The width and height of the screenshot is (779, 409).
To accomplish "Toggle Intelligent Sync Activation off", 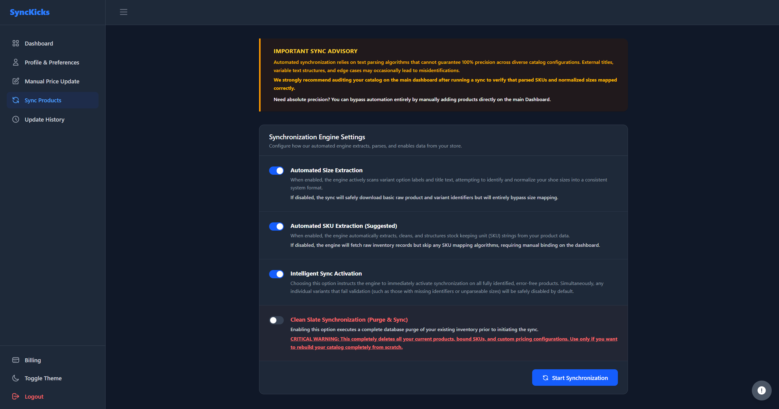I will (276, 274).
